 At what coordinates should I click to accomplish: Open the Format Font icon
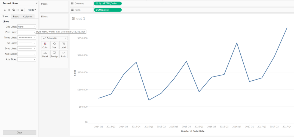coord(5,10)
